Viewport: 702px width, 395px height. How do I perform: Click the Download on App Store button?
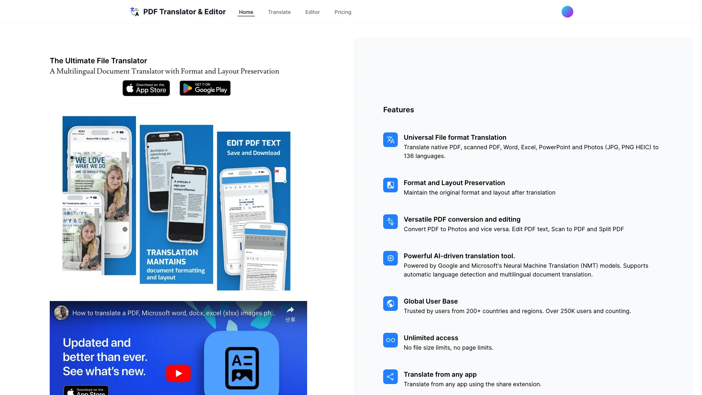tap(146, 88)
